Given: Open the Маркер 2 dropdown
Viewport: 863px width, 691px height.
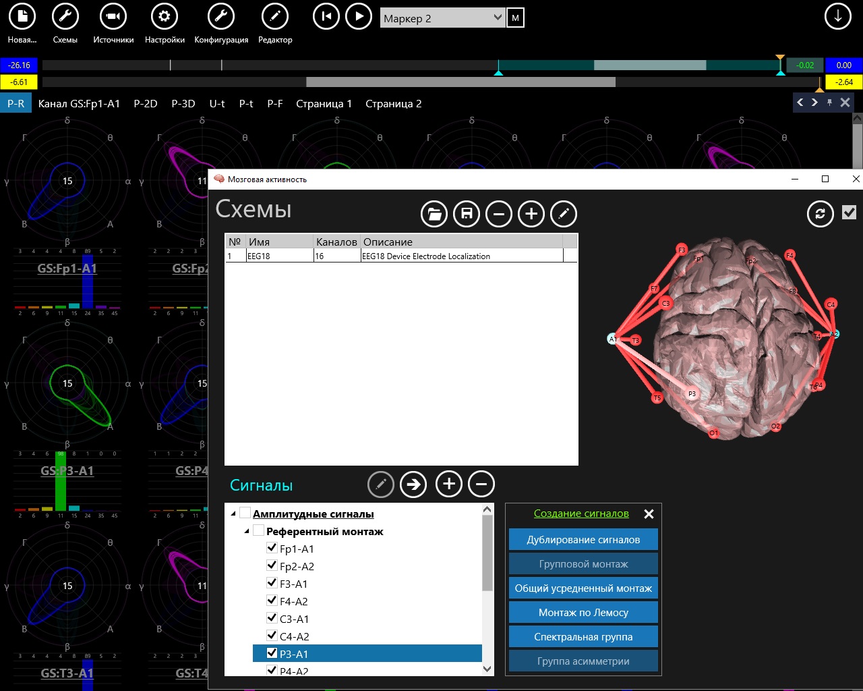Looking at the screenshot, I should pyautogui.click(x=442, y=18).
